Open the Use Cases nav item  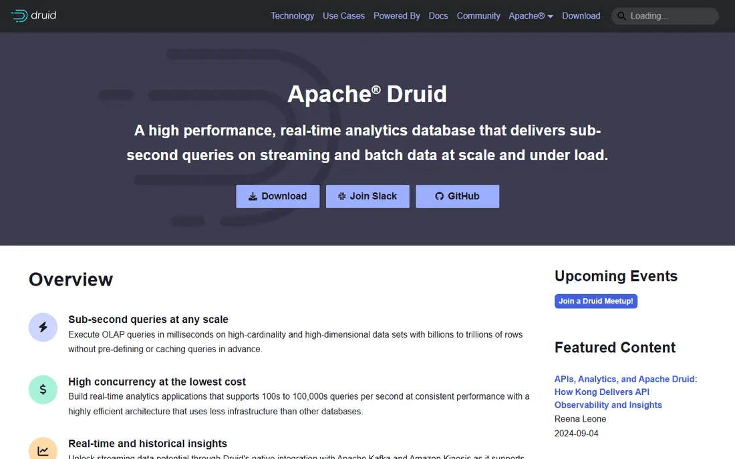[343, 16]
